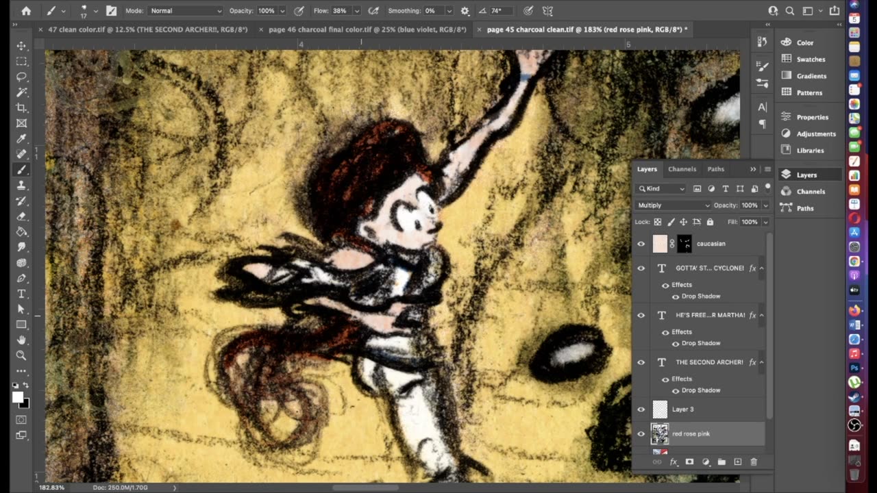Toggle visibility of red rose pink layer
The height and width of the screenshot is (493, 877).
click(x=641, y=433)
